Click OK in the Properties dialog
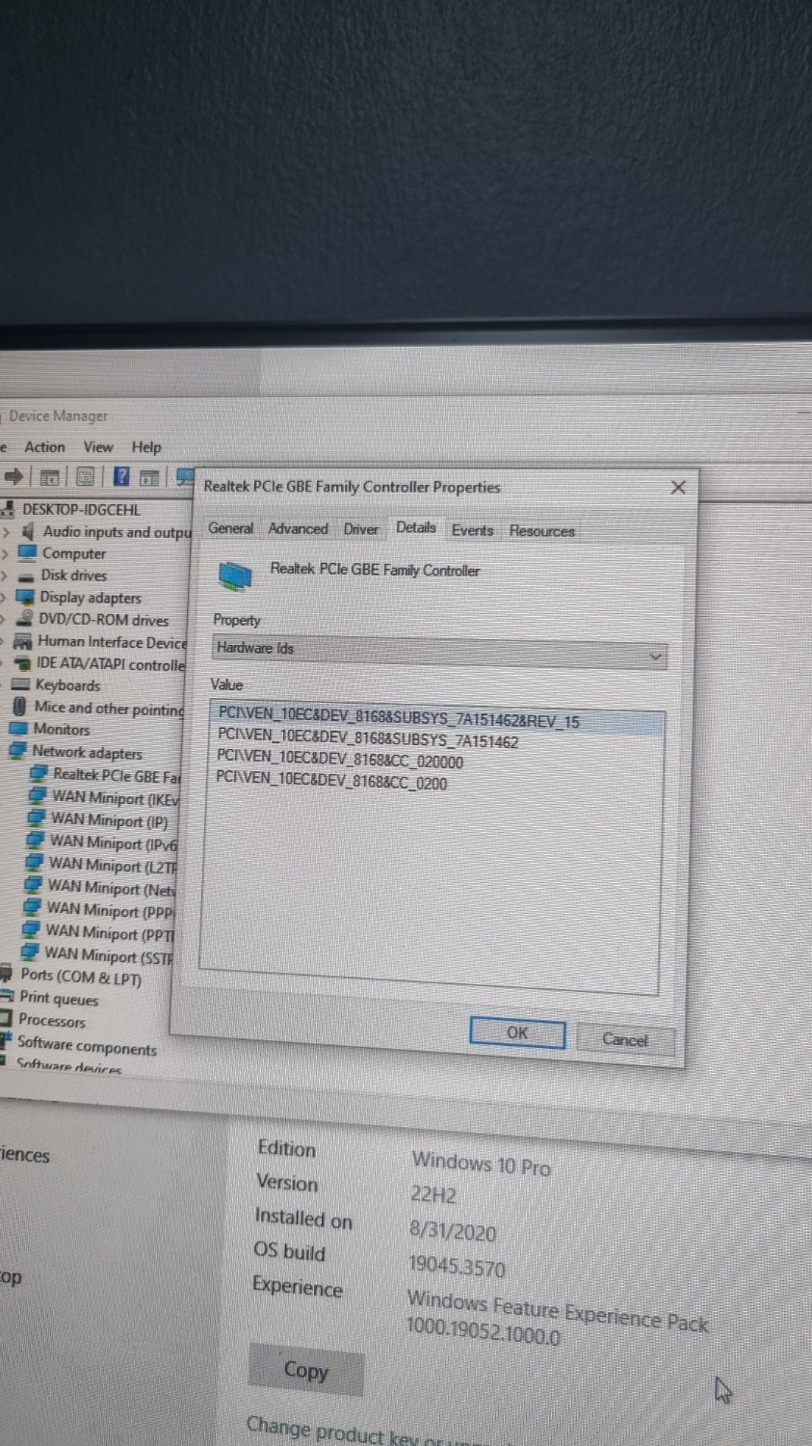This screenshot has height=1446, width=812. tap(517, 1032)
